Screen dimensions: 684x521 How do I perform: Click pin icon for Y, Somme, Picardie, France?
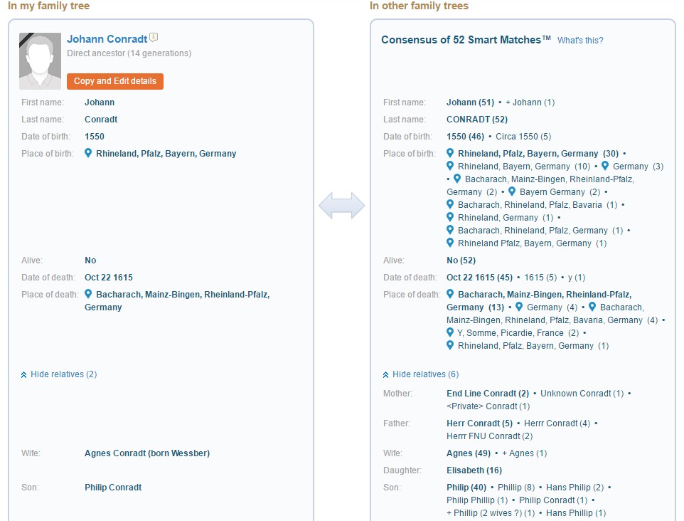click(451, 332)
